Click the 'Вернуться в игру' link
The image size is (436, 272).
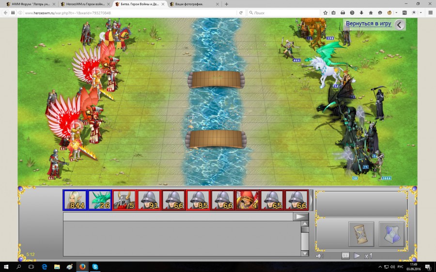(x=369, y=24)
